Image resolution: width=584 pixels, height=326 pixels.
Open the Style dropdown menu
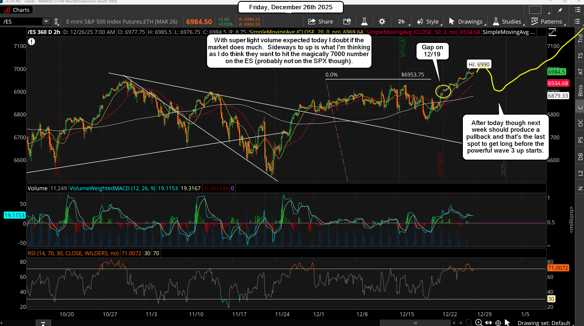tap(428, 21)
